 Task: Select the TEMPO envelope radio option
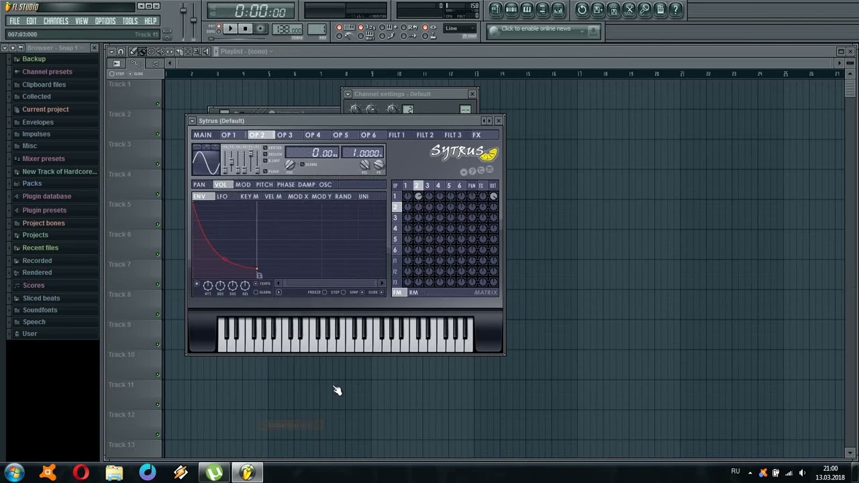262,284
